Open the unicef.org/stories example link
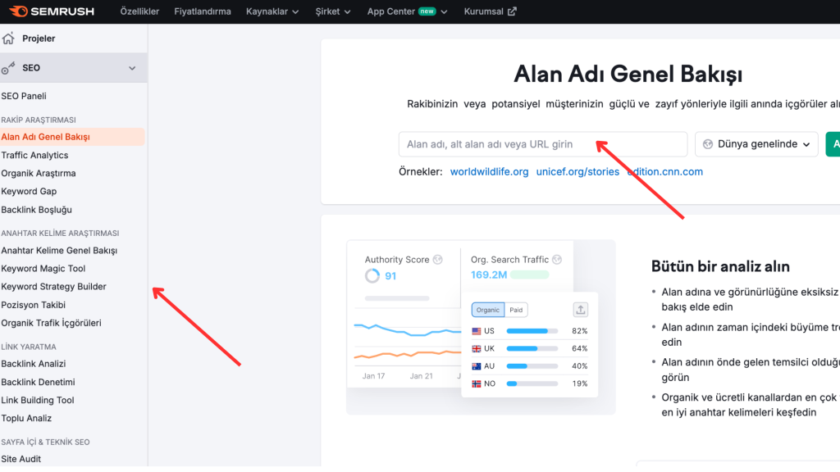The width and height of the screenshot is (840, 472). pyautogui.click(x=577, y=172)
